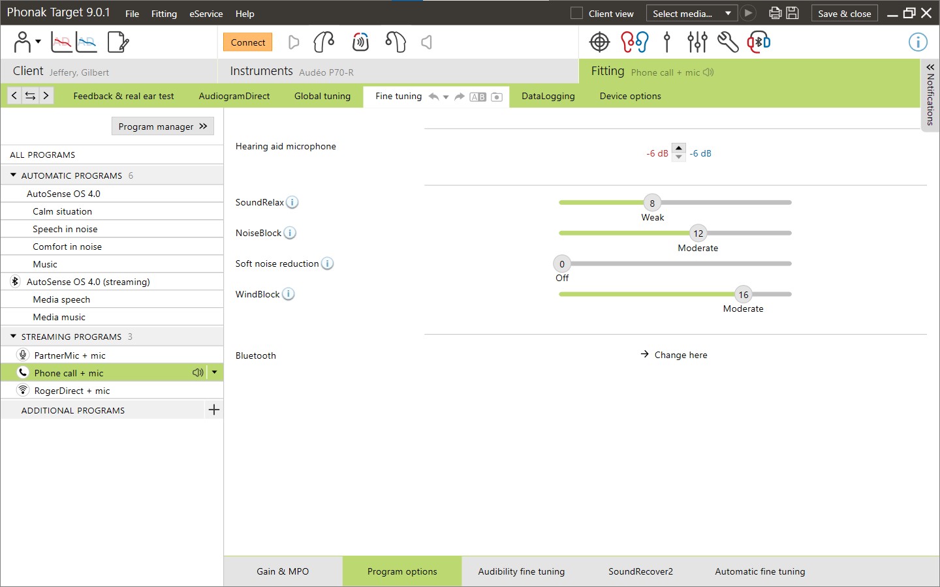Viewport: 940px width, 587px height.
Task: Switch to DataLogging tab
Action: click(x=548, y=96)
